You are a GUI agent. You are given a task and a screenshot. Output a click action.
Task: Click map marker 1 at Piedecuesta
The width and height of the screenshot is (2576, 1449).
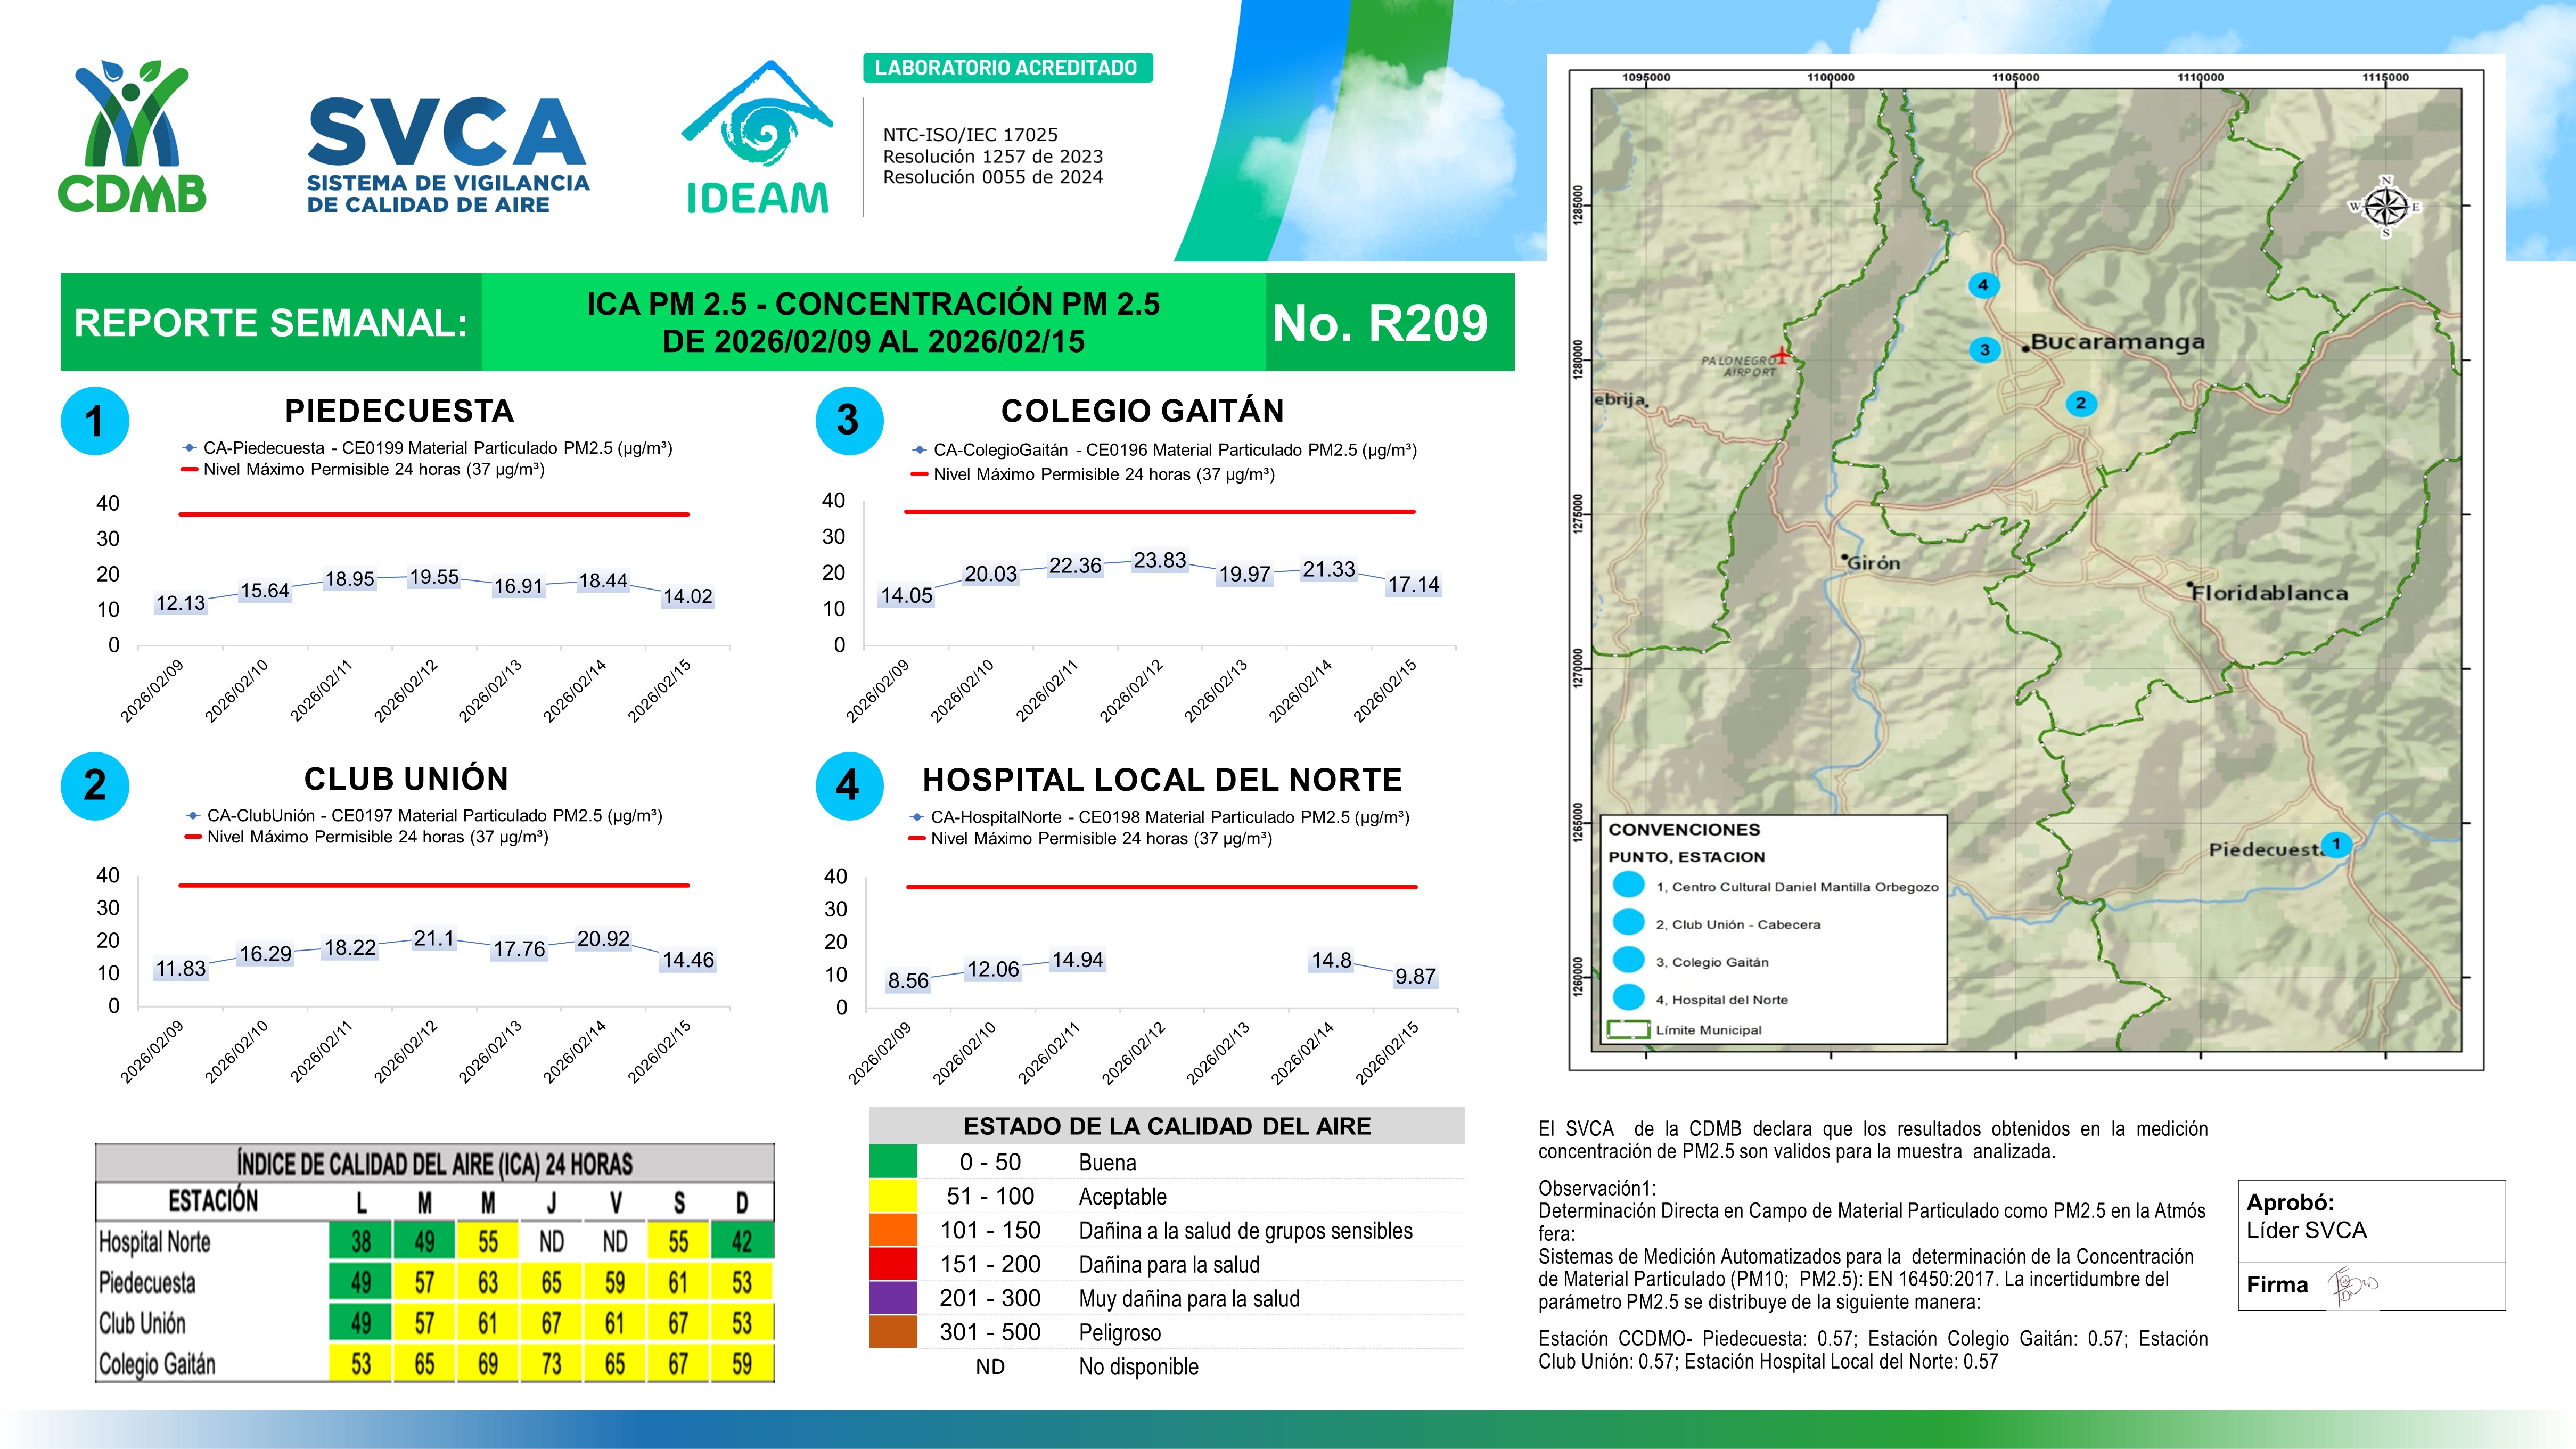pyautogui.click(x=2336, y=844)
